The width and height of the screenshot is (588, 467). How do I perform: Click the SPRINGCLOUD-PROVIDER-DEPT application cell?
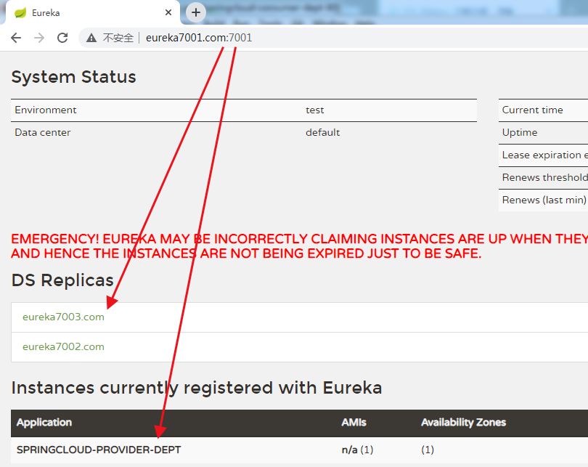[99, 450]
